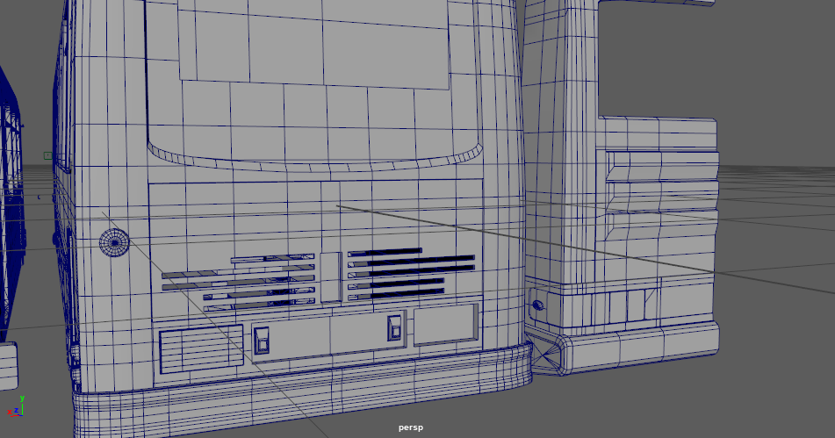
Task: Select the vertical handle between vent groups
Action: 331,277
